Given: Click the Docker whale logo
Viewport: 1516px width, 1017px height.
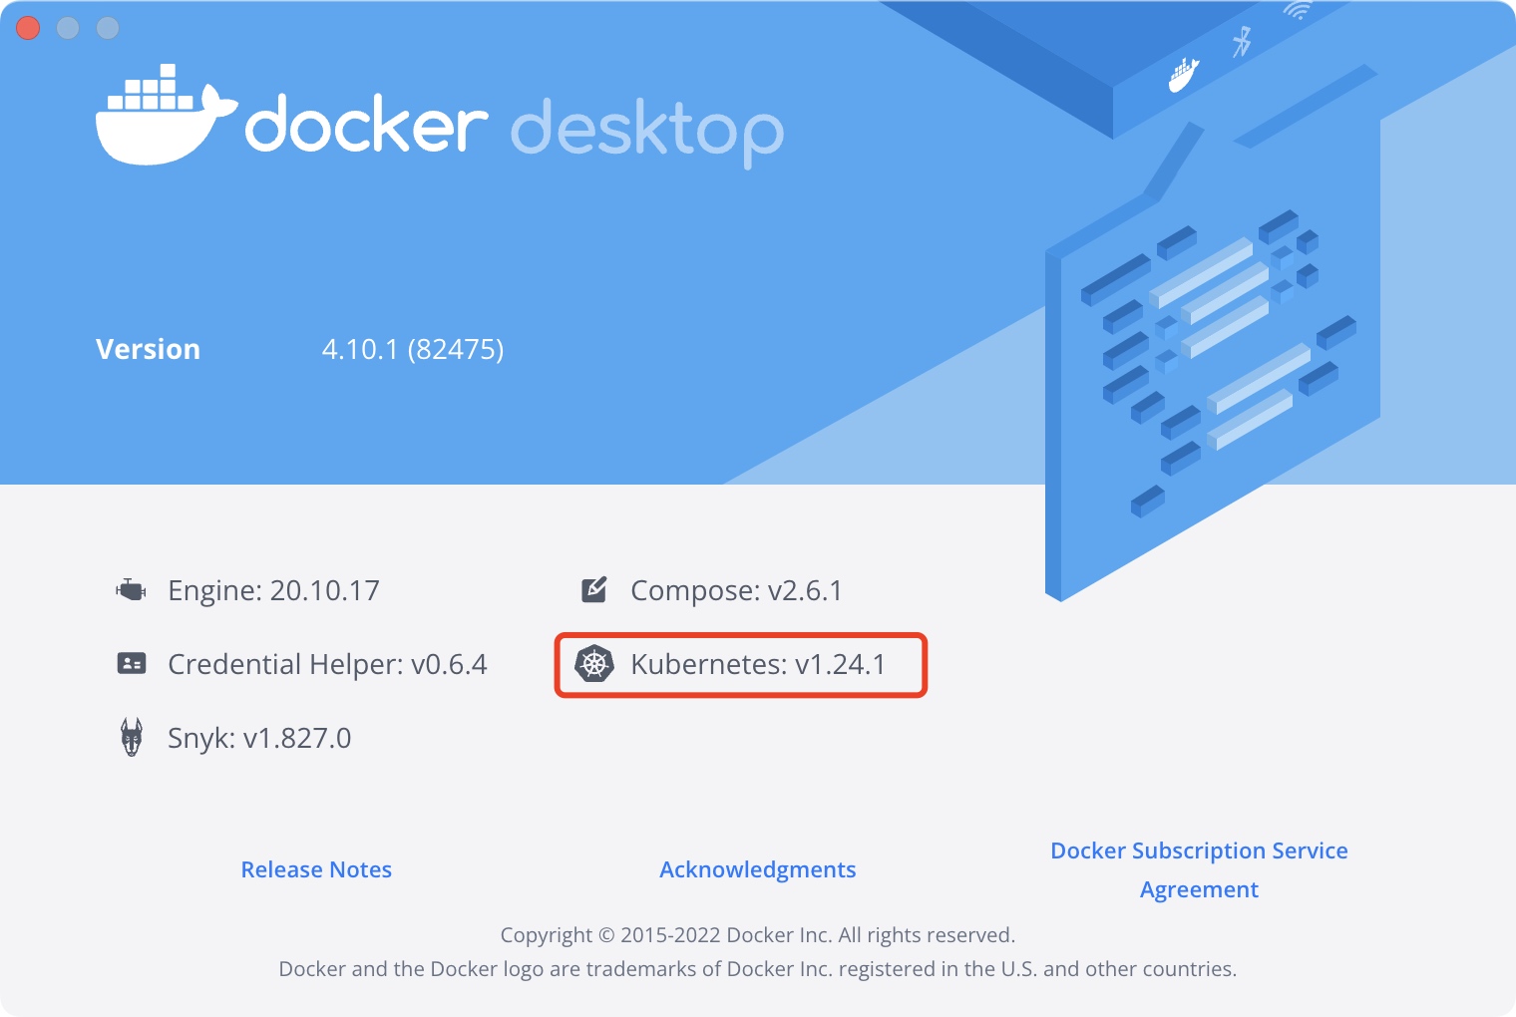Looking at the screenshot, I should coord(165,118).
